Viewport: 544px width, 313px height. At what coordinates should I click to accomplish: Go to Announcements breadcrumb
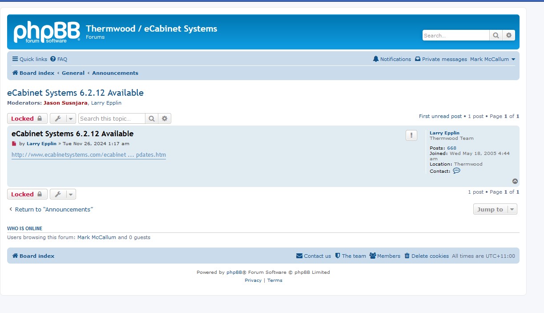click(115, 73)
